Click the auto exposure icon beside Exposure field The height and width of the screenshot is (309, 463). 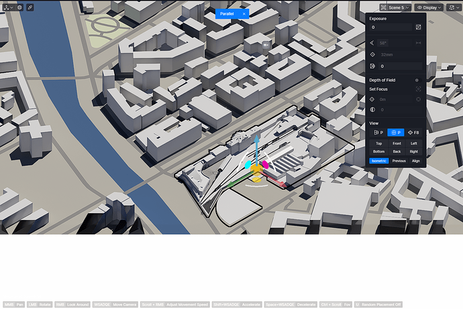[x=419, y=27]
